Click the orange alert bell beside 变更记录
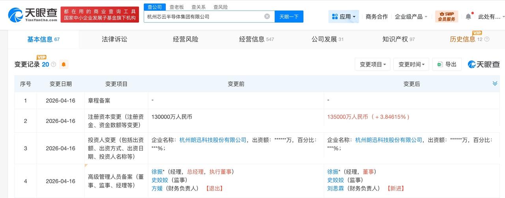 tap(64, 64)
